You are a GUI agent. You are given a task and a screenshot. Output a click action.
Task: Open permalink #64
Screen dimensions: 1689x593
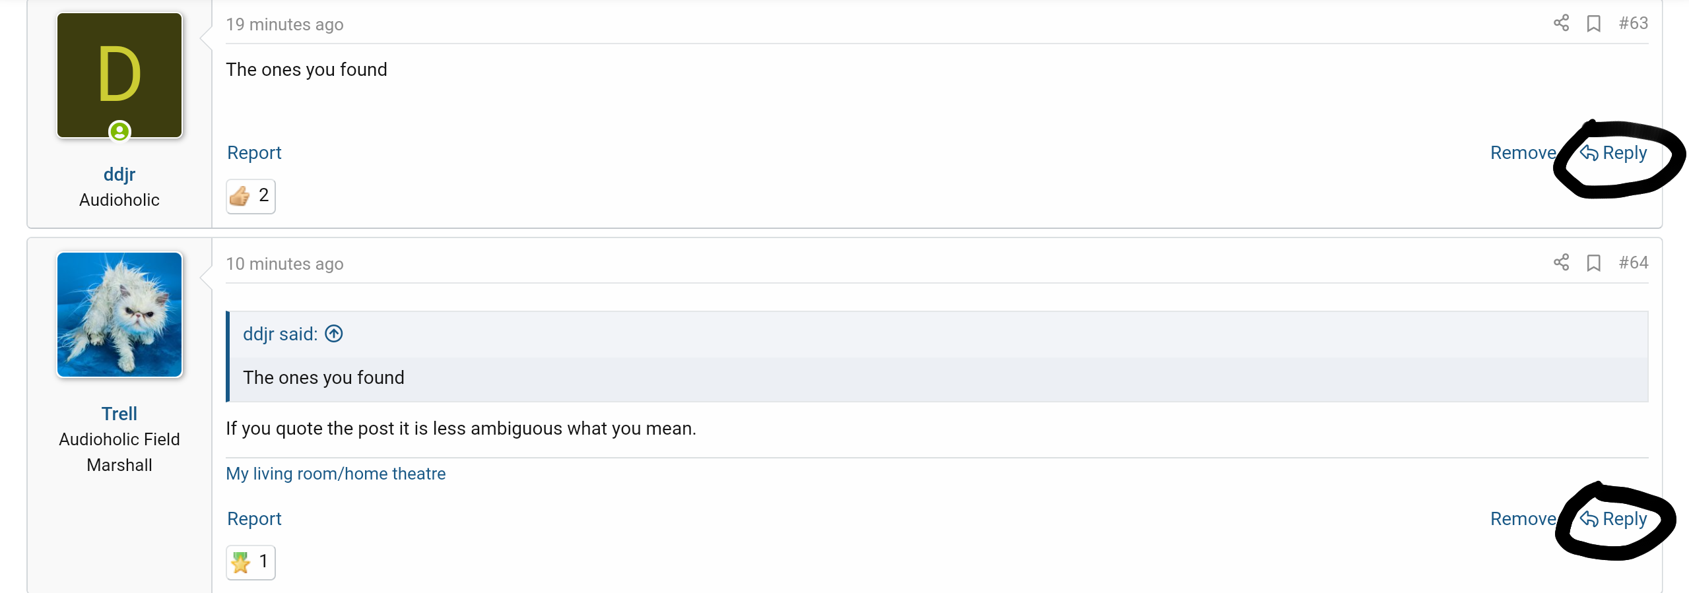[x=1634, y=263]
